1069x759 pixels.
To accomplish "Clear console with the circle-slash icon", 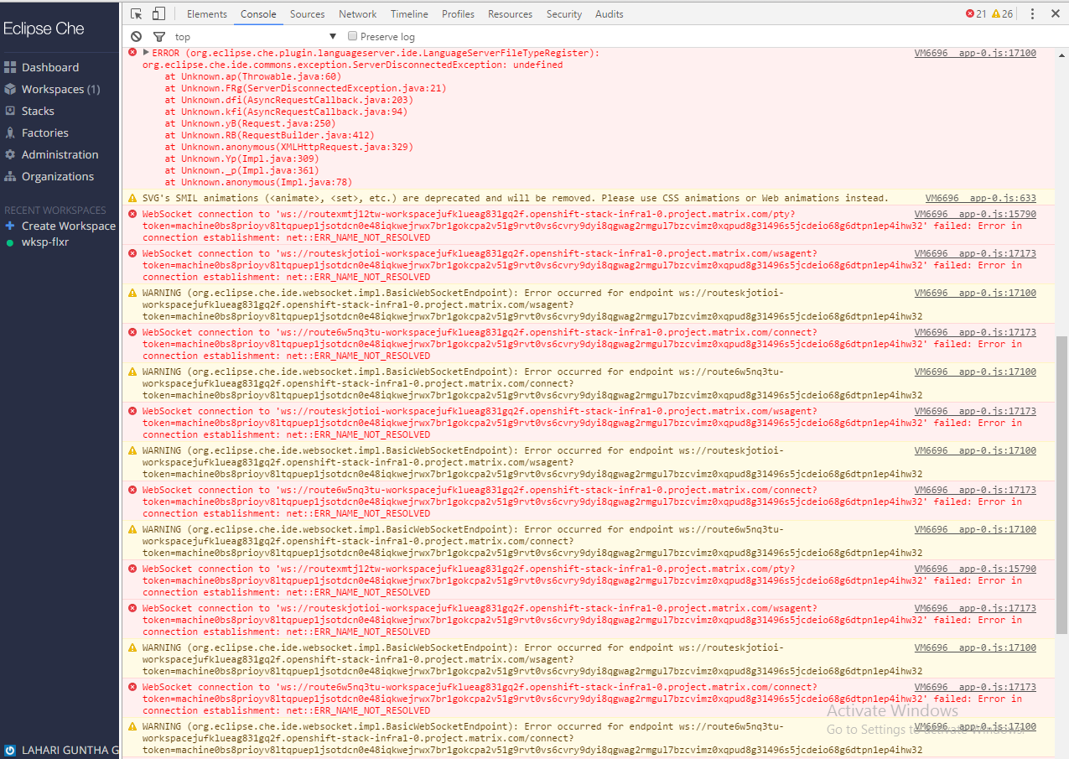I will coord(136,37).
